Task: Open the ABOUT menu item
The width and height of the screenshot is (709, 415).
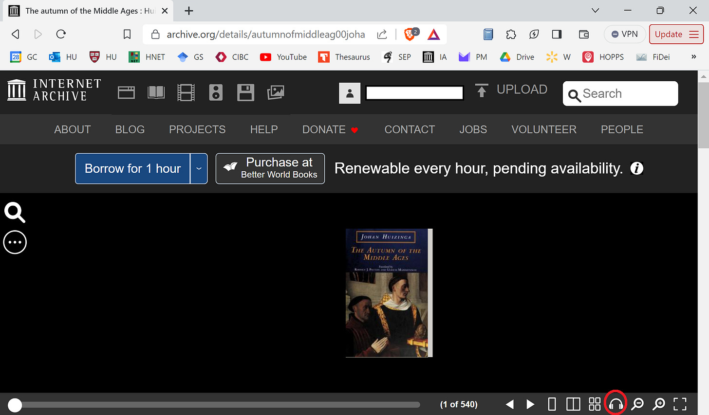Action: (73, 129)
